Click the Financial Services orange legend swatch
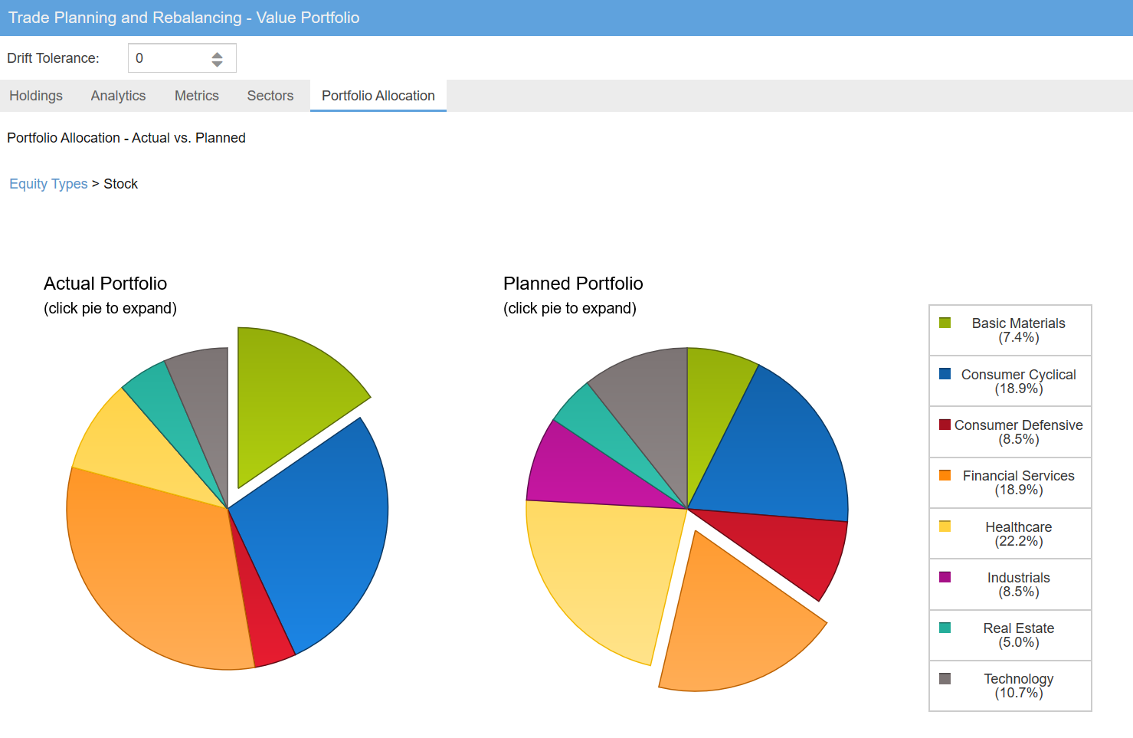 [945, 475]
